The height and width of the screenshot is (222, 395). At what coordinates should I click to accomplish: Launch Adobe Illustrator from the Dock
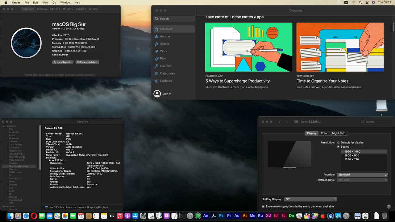pyautogui.click(x=245, y=216)
